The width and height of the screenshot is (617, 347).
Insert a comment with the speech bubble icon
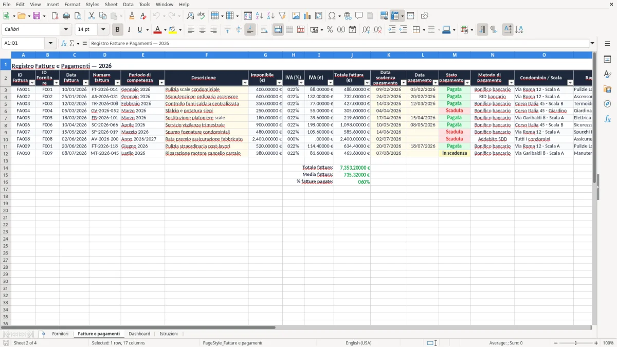click(x=359, y=16)
